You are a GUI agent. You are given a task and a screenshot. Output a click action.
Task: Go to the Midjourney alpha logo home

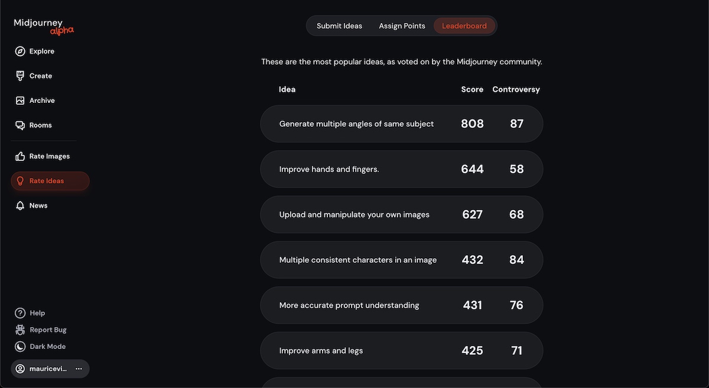[x=43, y=26]
